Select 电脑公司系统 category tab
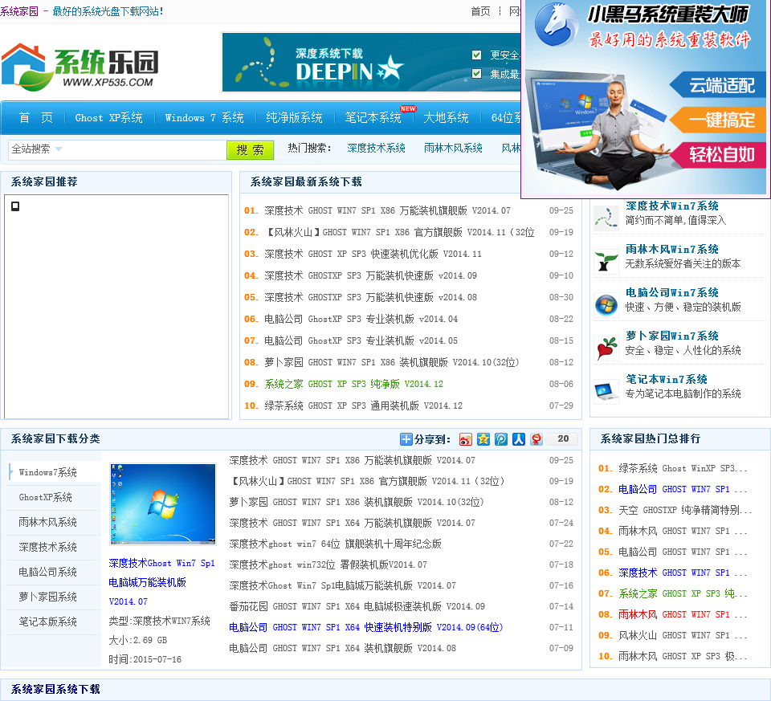 point(47,573)
